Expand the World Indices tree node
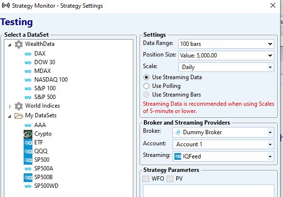 tap(10, 107)
